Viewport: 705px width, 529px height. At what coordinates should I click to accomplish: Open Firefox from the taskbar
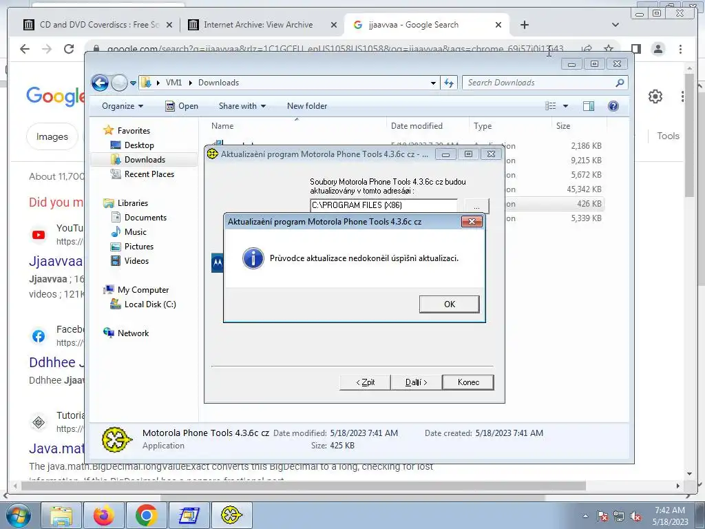point(104,515)
